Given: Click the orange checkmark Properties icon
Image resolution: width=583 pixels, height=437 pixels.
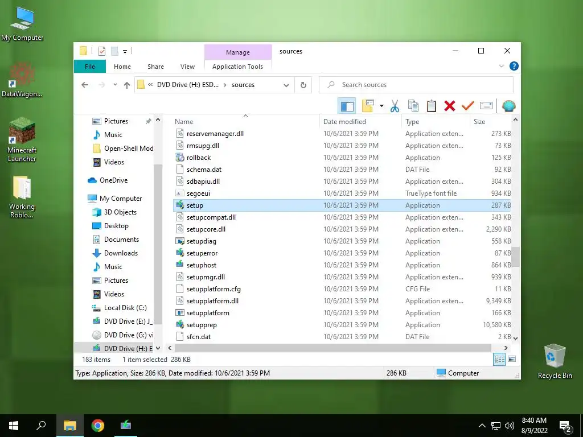Looking at the screenshot, I should click(468, 106).
